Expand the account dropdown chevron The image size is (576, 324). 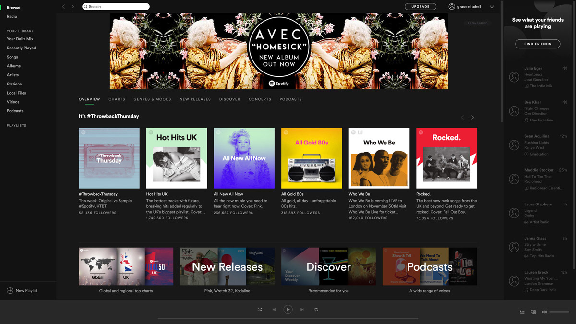point(492,7)
